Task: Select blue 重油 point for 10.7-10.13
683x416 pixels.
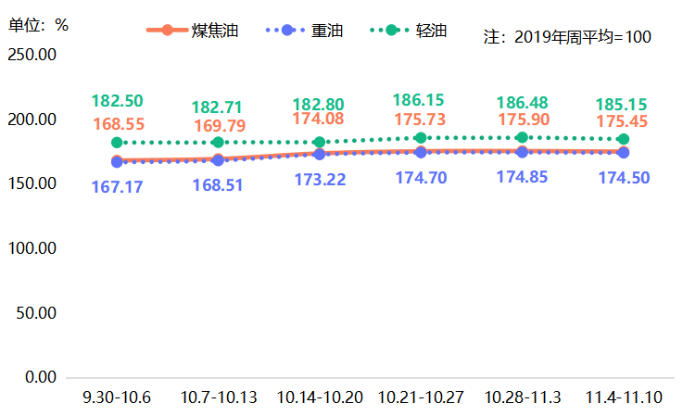Action: click(218, 160)
